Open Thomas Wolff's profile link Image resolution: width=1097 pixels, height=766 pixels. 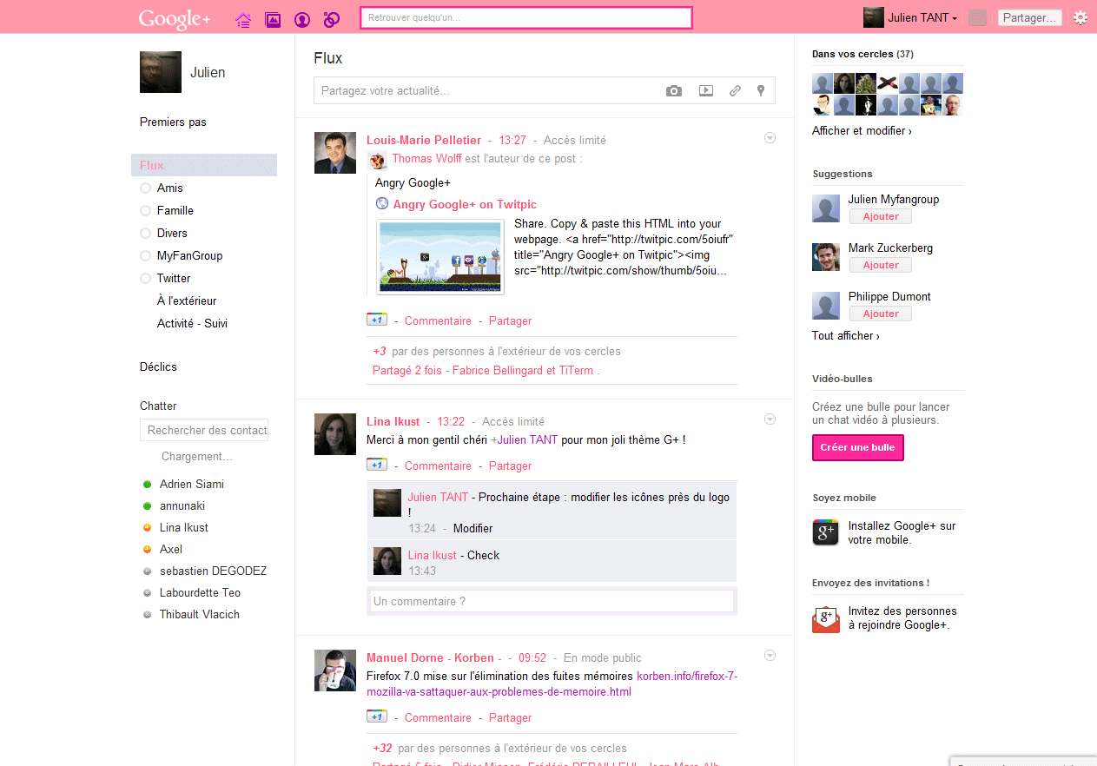tap(426, 158)
